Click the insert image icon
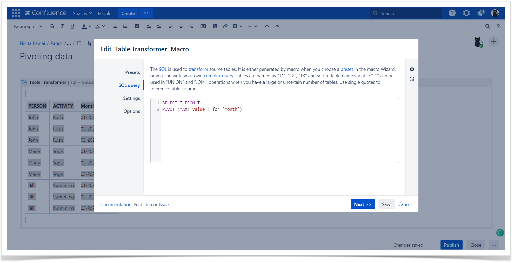 click(215, 26)
